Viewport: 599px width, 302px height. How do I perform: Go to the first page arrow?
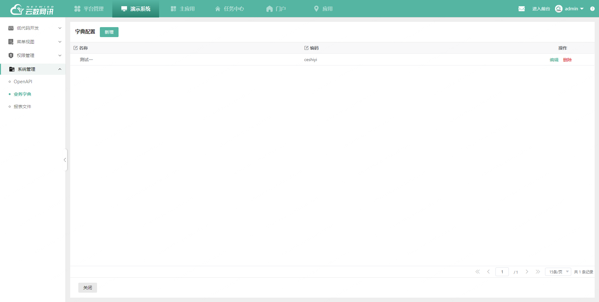point(477,272)
